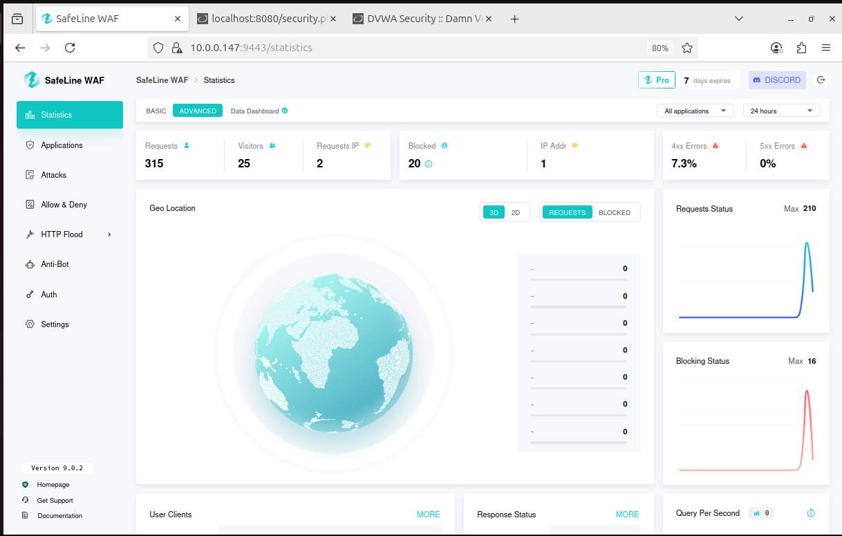This screenshot has height=536, width=842.
Task: Select the 3D globe view toggle
Action: (x=494, y=212)
